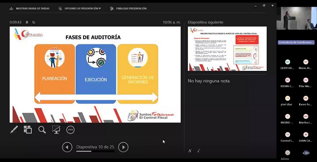Screen dimensions: 317x162
Task: Click the next slide preview thumbnail
Action: coord(227,49)
